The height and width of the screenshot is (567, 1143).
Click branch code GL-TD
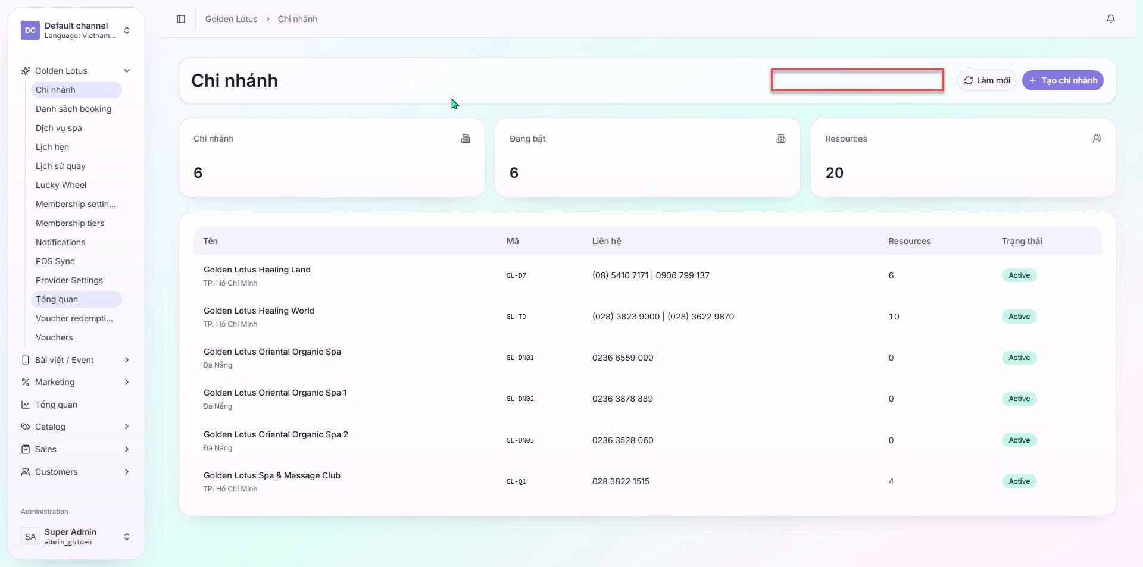(x=516, y=317)
